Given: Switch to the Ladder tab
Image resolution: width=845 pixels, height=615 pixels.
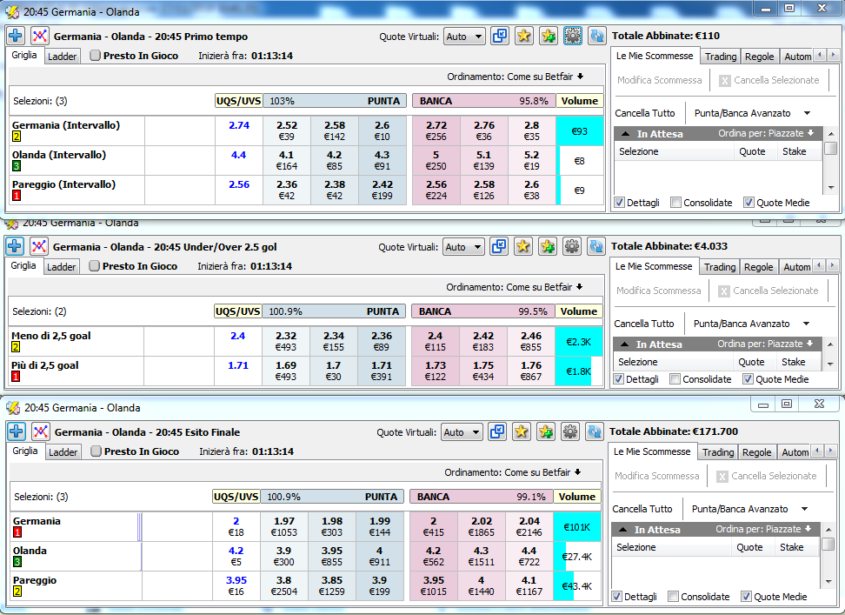Looking at the screenshot, I should coord(61,55).
